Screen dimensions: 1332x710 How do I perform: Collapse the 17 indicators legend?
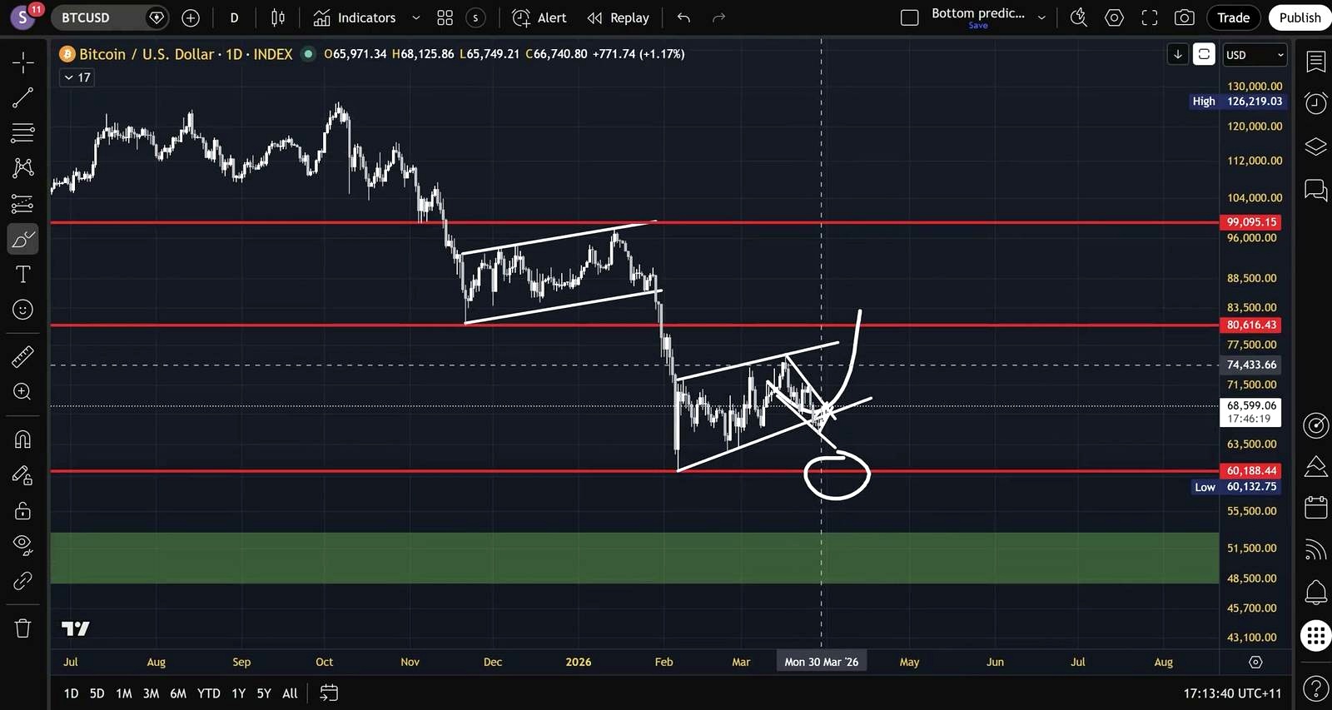click(77, 77)
